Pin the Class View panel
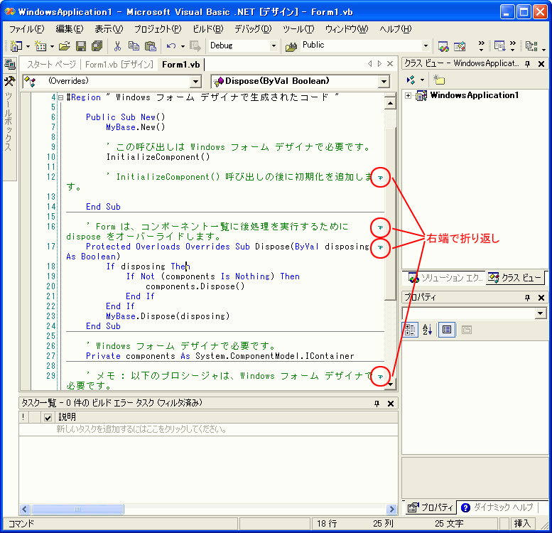Screen dimensions: 552x533 click(527, 64)
